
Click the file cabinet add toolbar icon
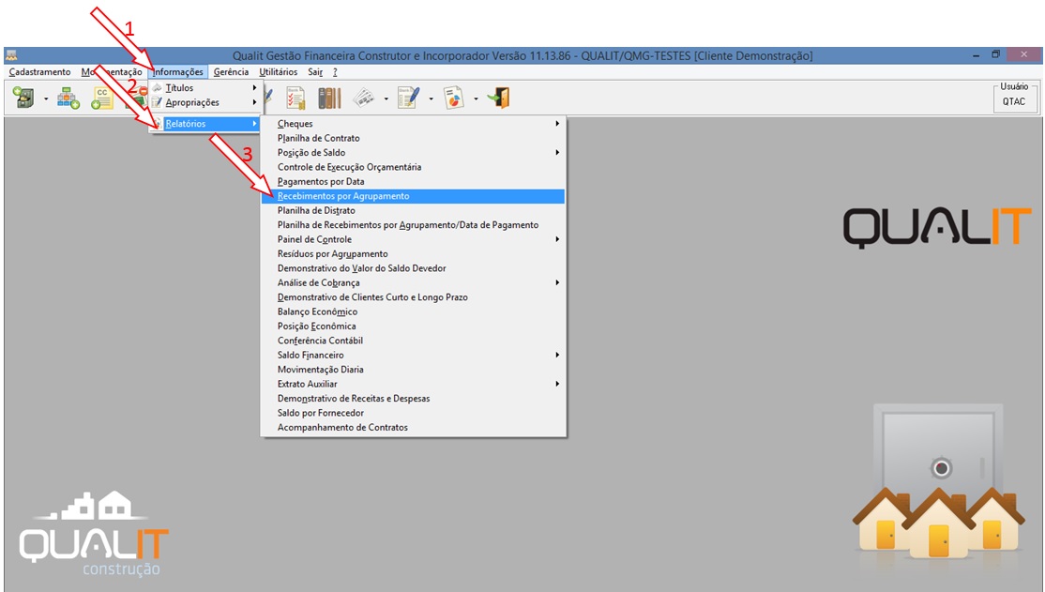(x=24, y=98)
